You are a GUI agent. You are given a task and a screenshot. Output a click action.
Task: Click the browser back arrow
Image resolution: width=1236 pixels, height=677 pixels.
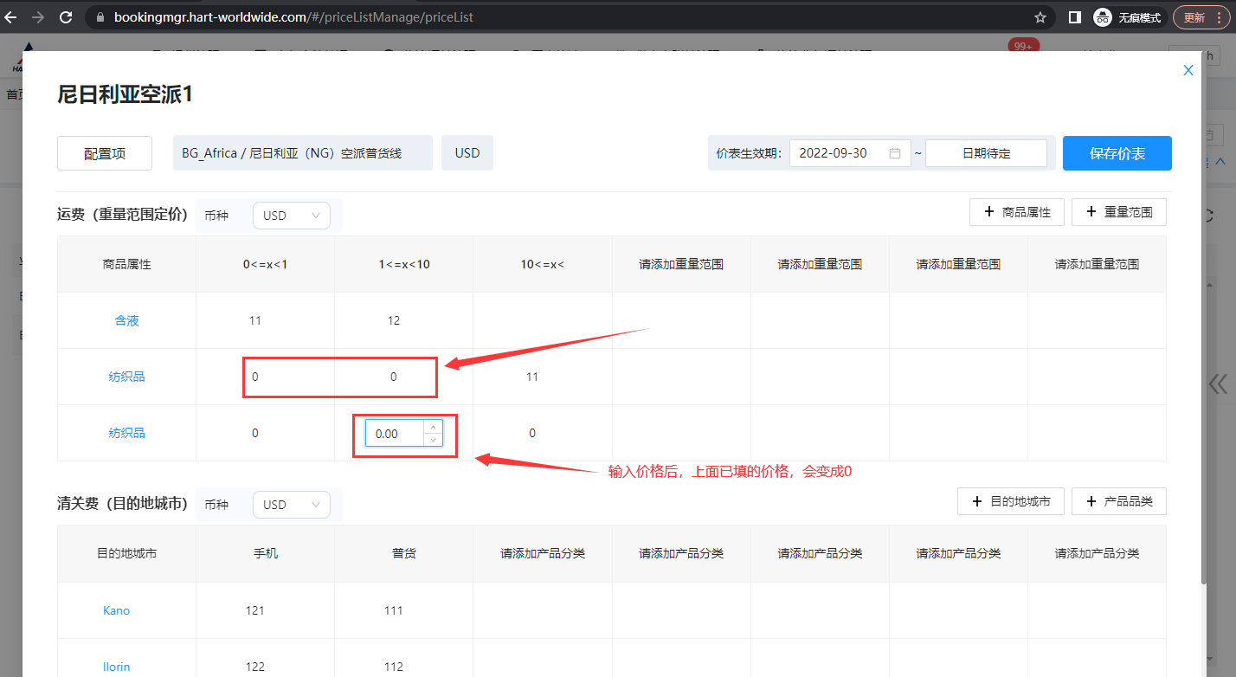point(11,17)
